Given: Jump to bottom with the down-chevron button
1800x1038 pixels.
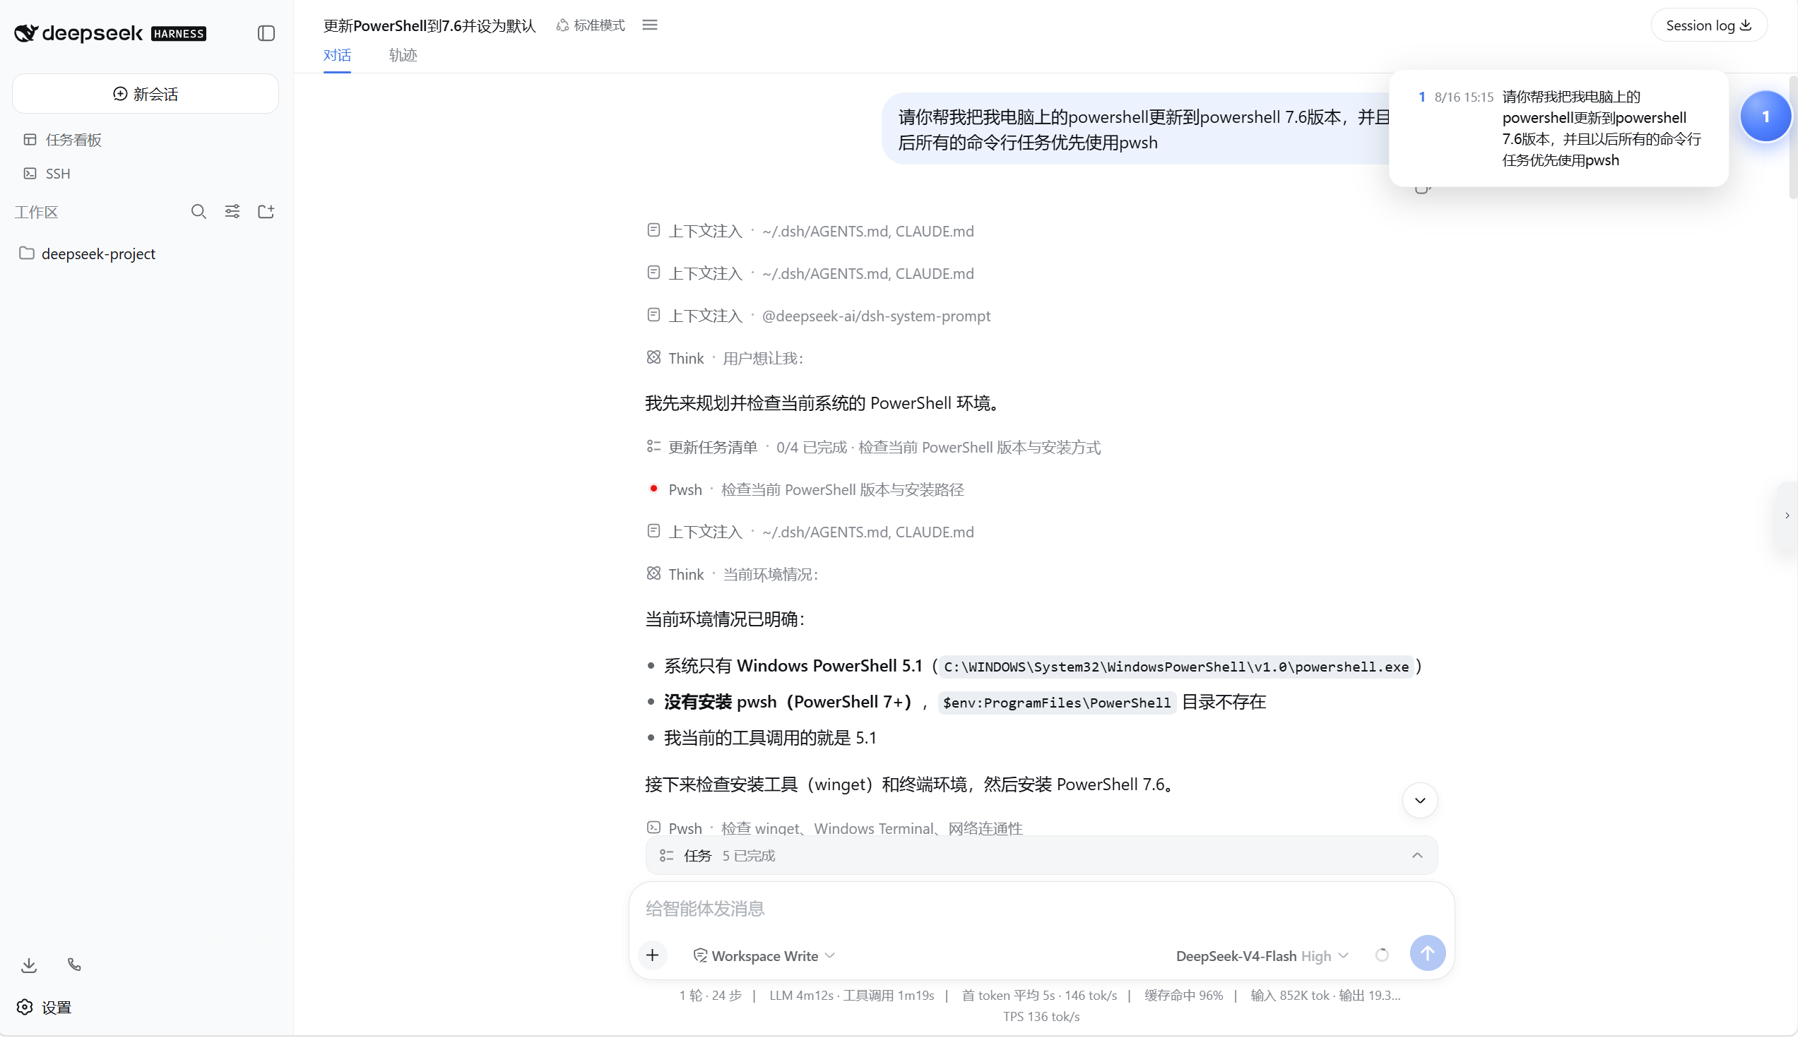Looking at the screenshot, I should (x=1421, y=801).
